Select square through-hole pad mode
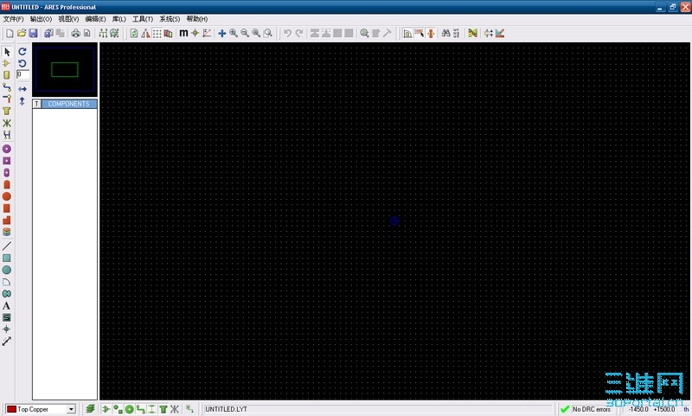The height and width of the screenshot is (416, 692). click(x=7, y=161)
